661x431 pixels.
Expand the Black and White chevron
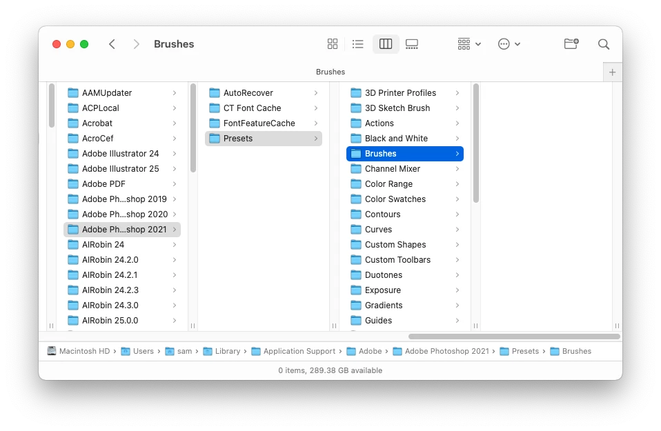(x=457, y=138)
